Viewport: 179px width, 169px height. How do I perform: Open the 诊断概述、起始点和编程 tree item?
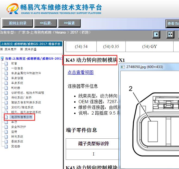point(27,93)
